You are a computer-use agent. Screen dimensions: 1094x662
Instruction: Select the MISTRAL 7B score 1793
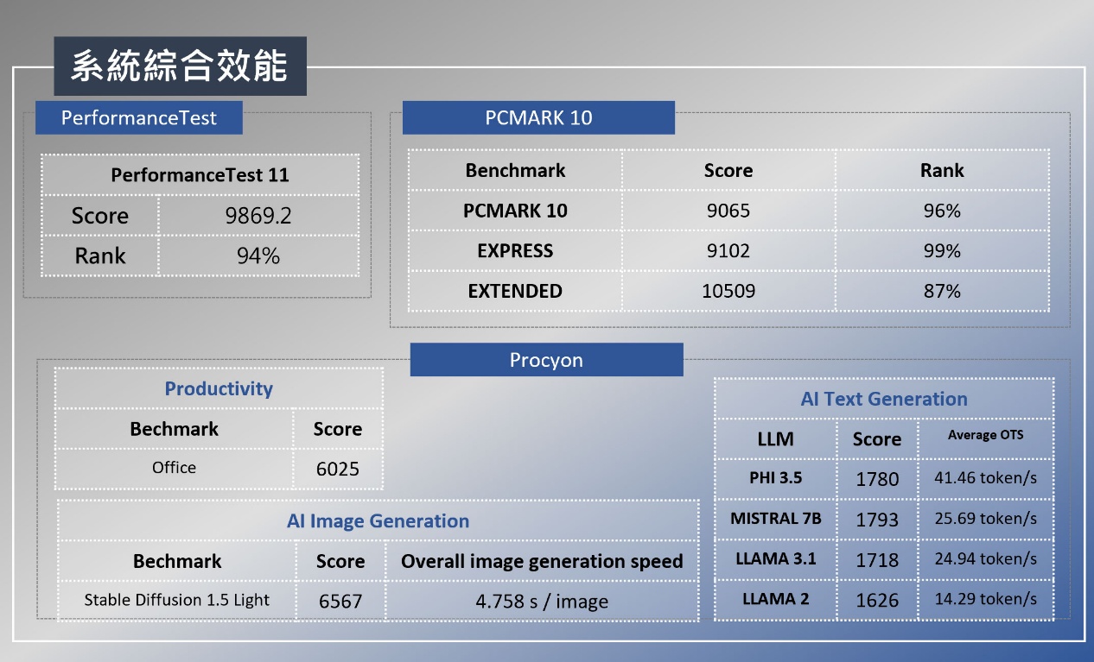click(x=877, y=519)
